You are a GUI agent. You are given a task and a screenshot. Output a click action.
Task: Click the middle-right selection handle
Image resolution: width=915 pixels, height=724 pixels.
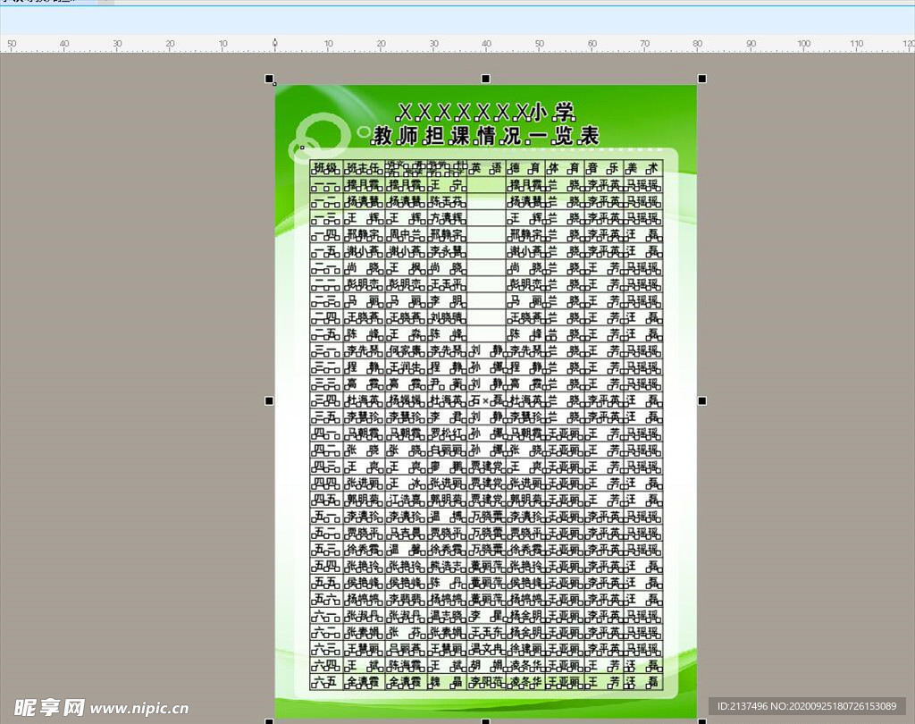[x=702, y=401]
